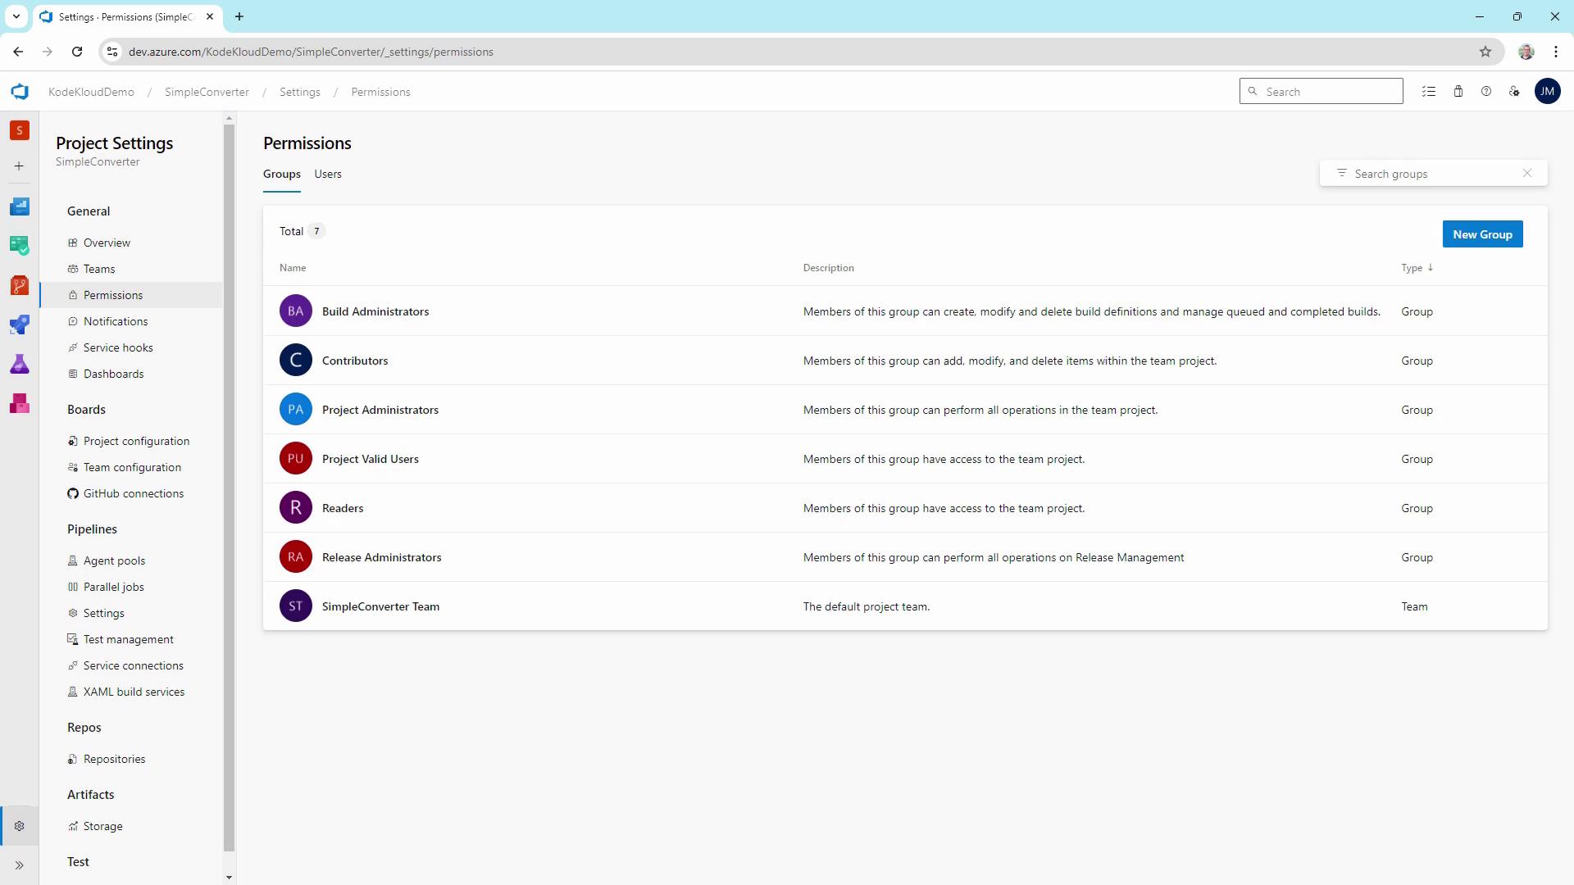The image size is (1574, 885).
Task: Open work items list icon in header
Action: (1429, 92)
